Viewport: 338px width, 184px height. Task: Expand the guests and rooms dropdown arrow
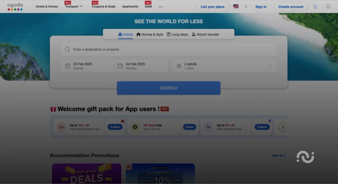[x=271, y=66]
